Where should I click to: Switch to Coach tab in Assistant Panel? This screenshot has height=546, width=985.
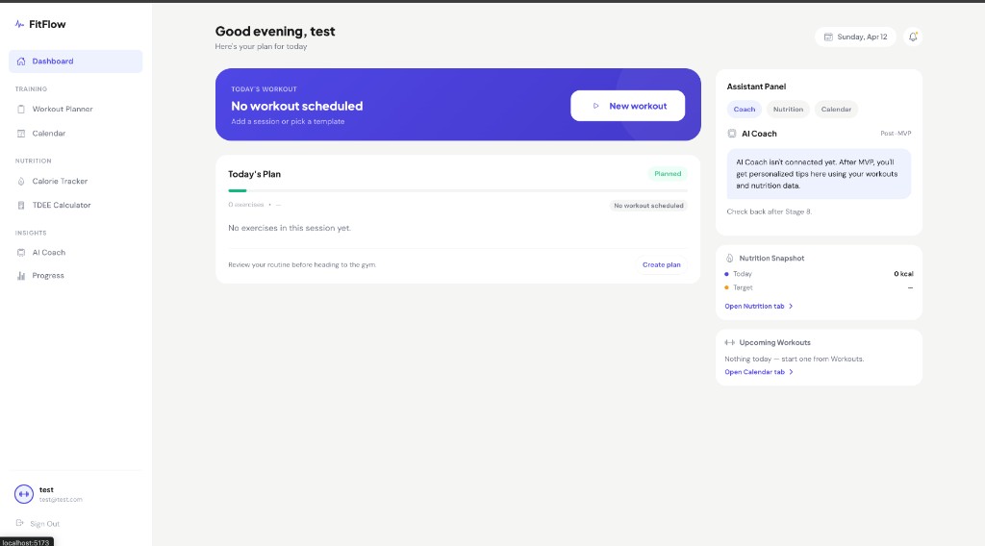click(745, 110)
